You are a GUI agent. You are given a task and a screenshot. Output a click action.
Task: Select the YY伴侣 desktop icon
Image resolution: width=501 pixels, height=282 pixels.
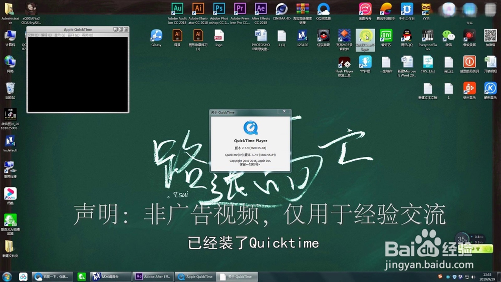(x=365, y=65)
